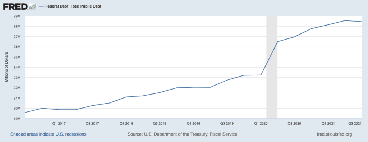The image size is (368, 142).
Task: Click the Q1 2018 axis label
Action: [x=126, y=123]
